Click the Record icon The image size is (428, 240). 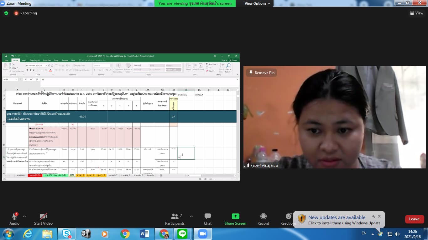pyautogui.click(x=263, y=216)
